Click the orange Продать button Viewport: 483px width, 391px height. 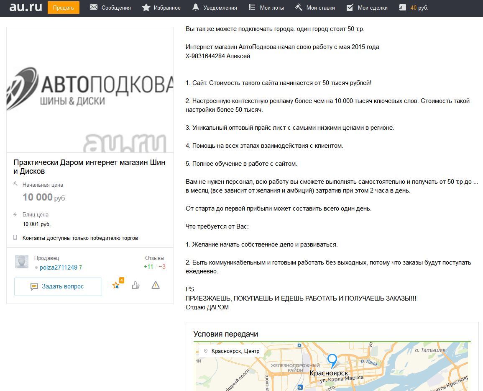(x=64, y=8)
